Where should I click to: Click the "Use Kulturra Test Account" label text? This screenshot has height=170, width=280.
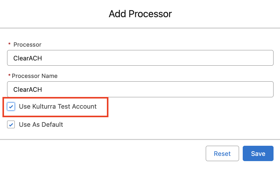pyautogui.click(x=58, y=106)
